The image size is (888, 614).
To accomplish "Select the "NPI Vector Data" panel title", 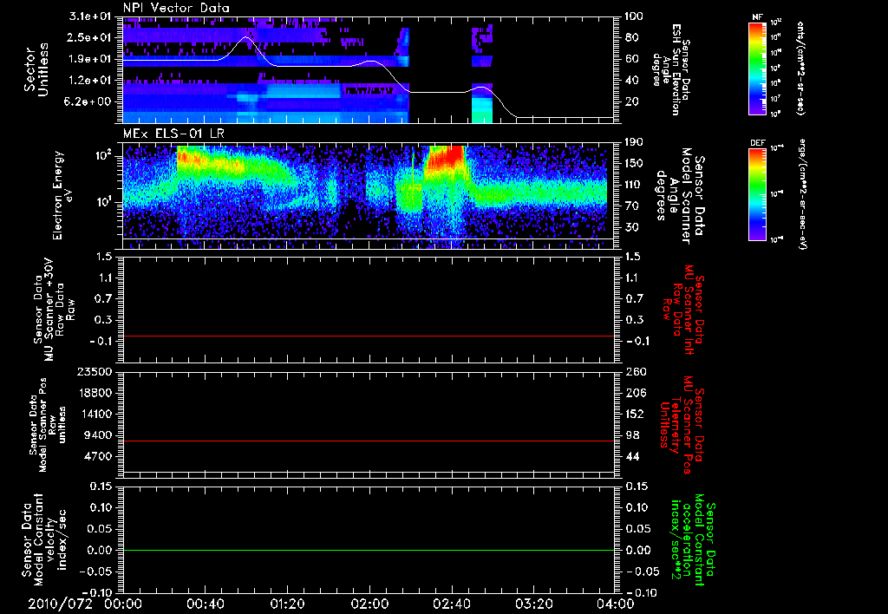I will (176, 8).
